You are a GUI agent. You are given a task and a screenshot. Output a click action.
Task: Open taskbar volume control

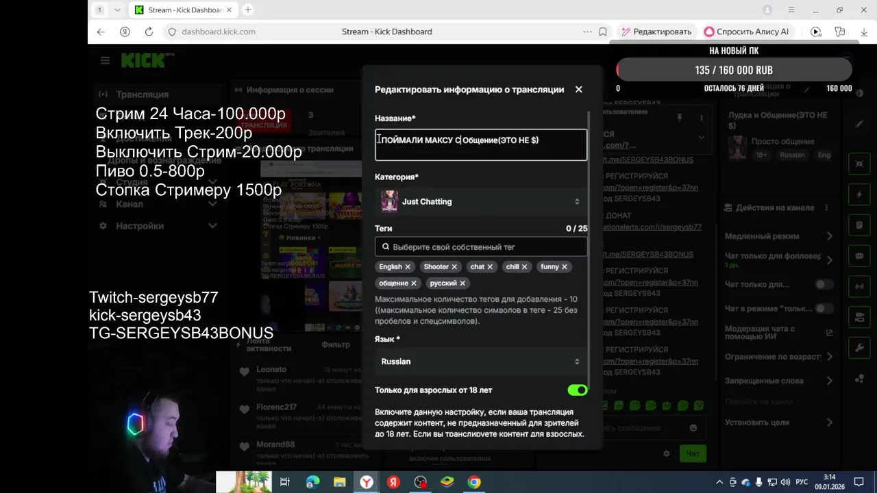pos(785,482)
